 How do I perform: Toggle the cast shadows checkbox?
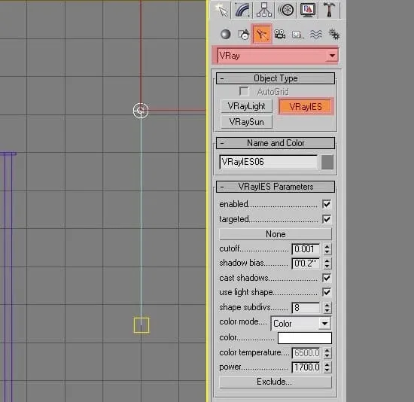327,278
